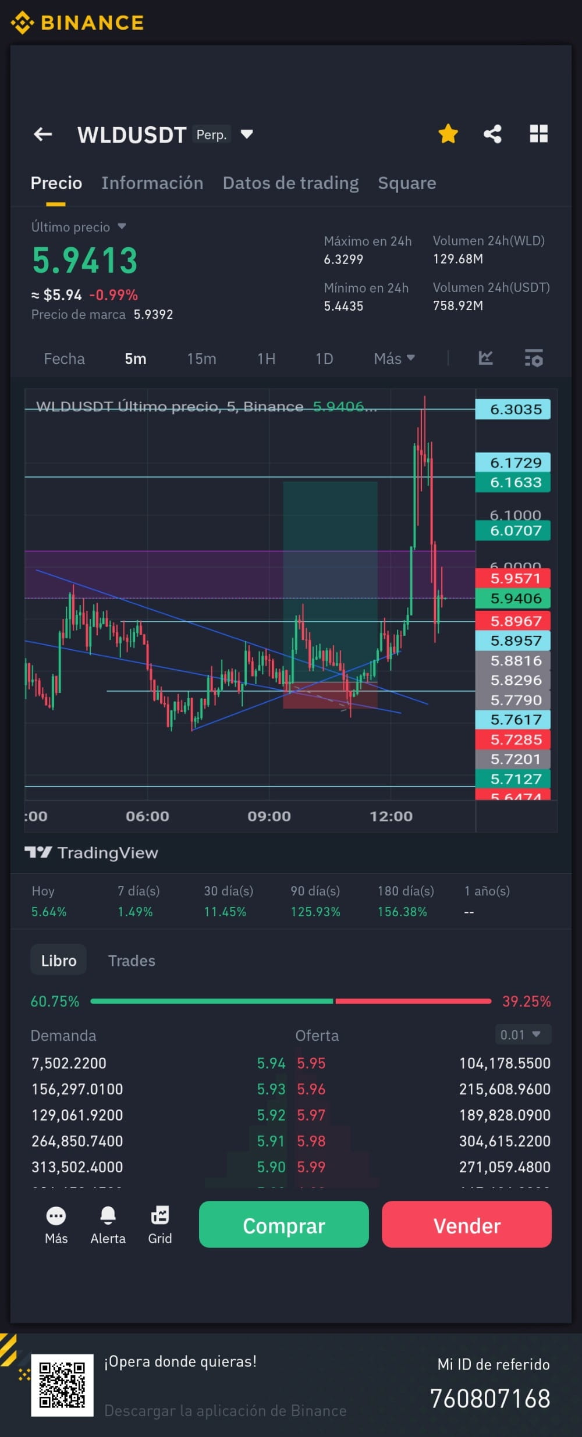582x1437 pixels.
Task: Click ask price 5.96
Action: point(311,1089)
